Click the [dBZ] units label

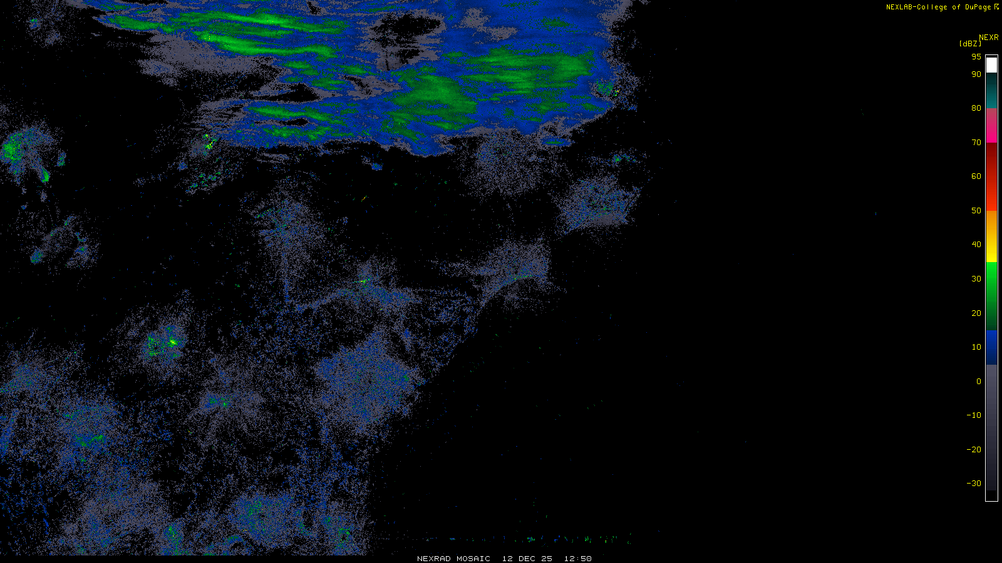click(x=970, y=44)
